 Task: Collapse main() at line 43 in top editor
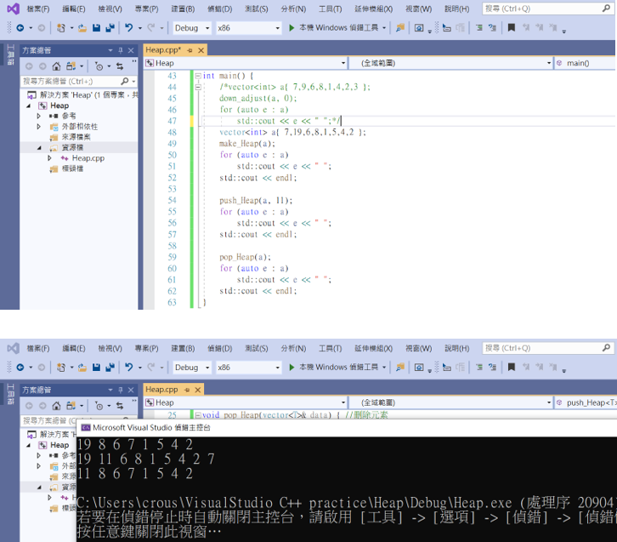click(x=198, y=76)
